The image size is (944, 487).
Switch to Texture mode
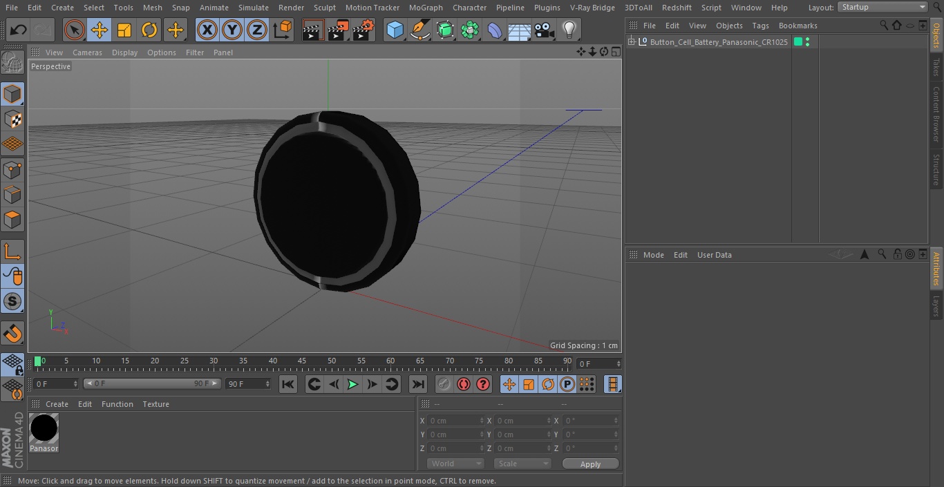(x=12, y=119)
